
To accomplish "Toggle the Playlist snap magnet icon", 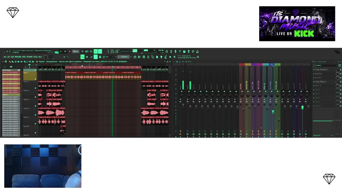I will click(6, 62).
